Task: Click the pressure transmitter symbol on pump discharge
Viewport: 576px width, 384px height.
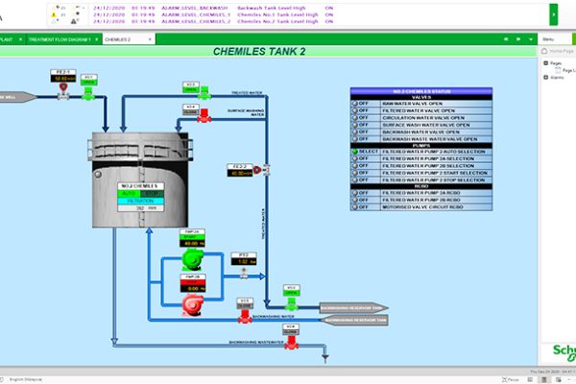Action: pos(244,273)
